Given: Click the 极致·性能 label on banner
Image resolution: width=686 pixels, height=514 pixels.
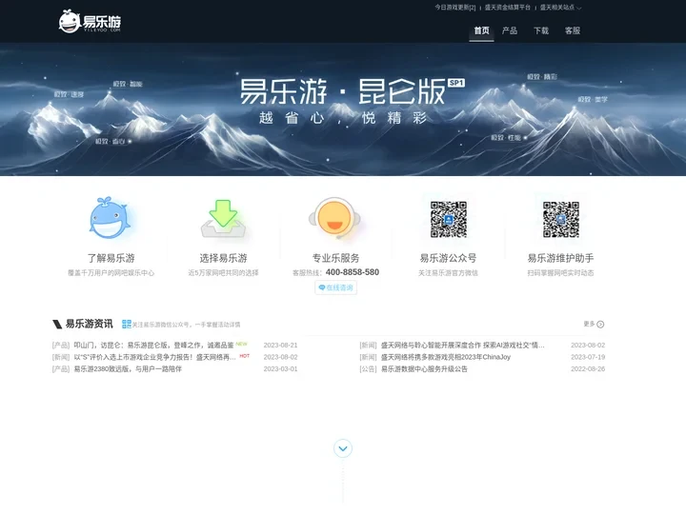Looking at the screenshot, I should tap(506, 138).
